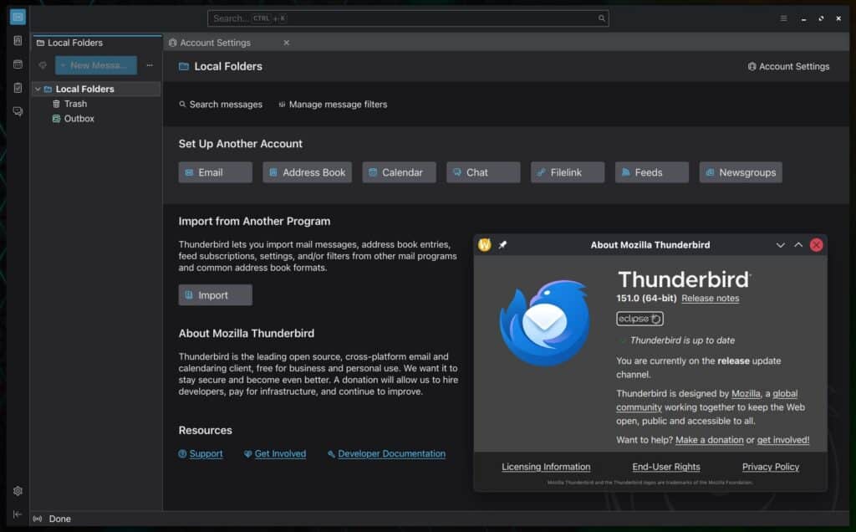856x532 pixels.
Task: Select Local Folders in folder tree
Action: pos(97,89)
